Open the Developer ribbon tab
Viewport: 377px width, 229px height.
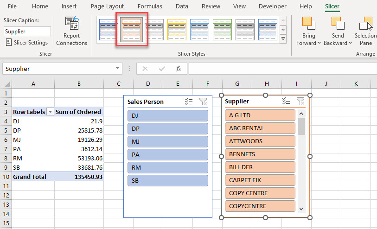point(272,6)
